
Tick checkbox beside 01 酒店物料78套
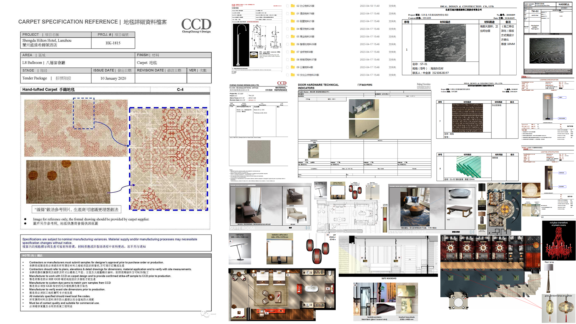(287, 13)
